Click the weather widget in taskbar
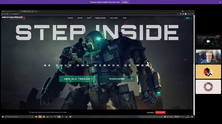Screen dimensions: 222x124 coord(168,117)
